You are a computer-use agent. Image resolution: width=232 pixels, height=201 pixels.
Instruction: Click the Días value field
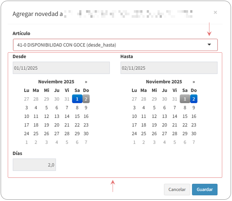34,165
